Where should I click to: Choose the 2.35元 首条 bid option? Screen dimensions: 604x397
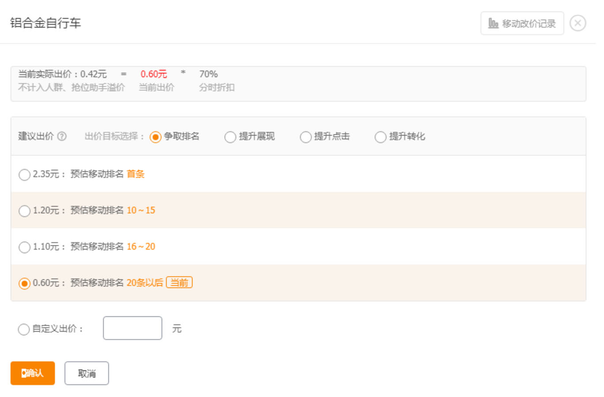24,175
